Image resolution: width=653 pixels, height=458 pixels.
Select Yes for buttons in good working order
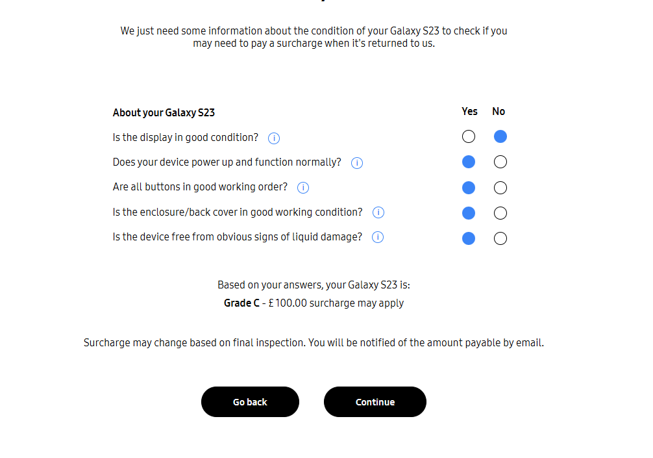[x=469, y=187]
